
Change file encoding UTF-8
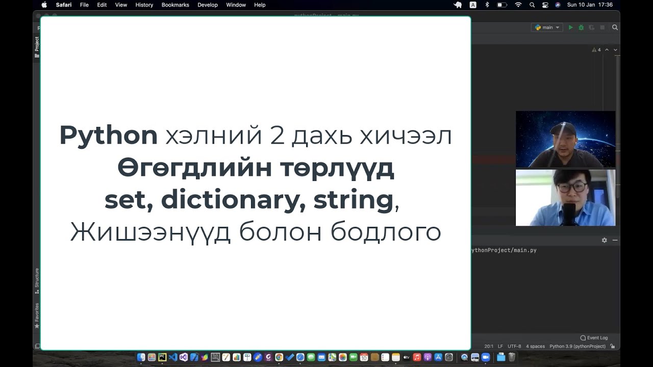[514, 346]
